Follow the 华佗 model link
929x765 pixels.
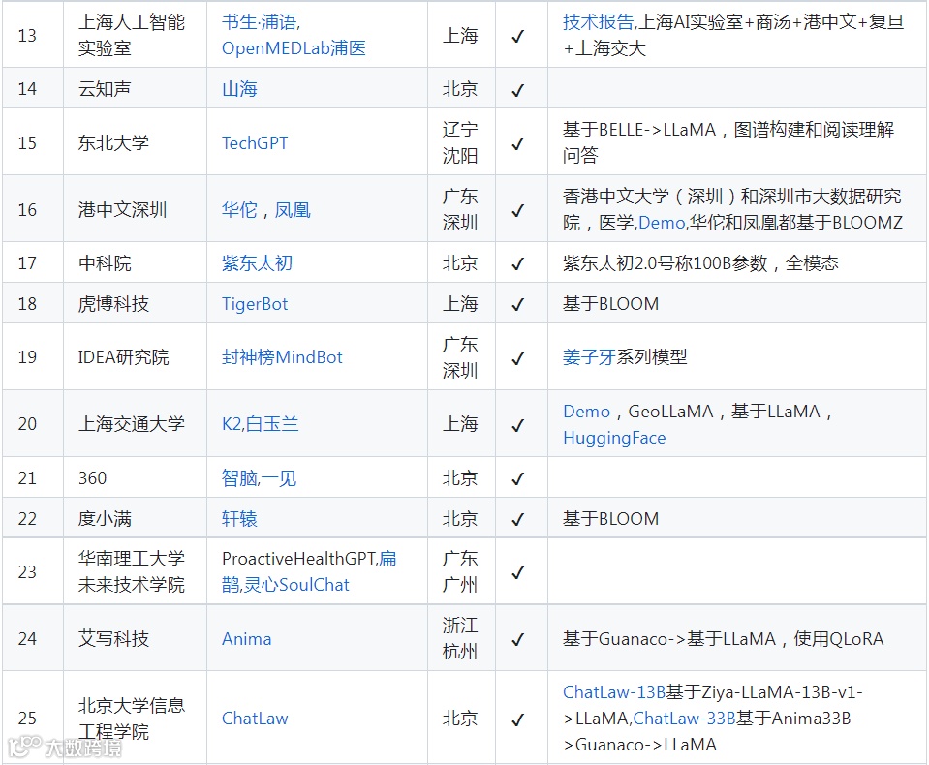click(x=239, y=209)
